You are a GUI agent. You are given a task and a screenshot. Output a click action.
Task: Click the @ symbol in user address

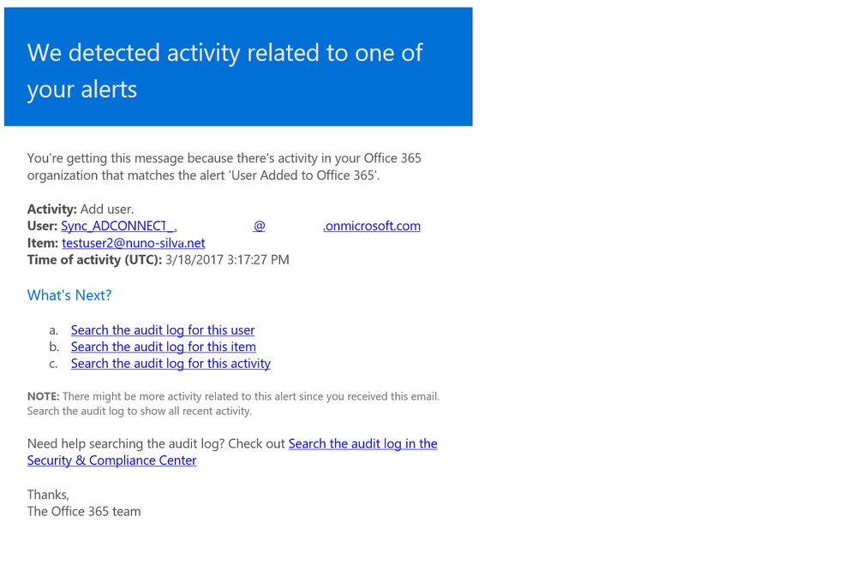point(259,226)
